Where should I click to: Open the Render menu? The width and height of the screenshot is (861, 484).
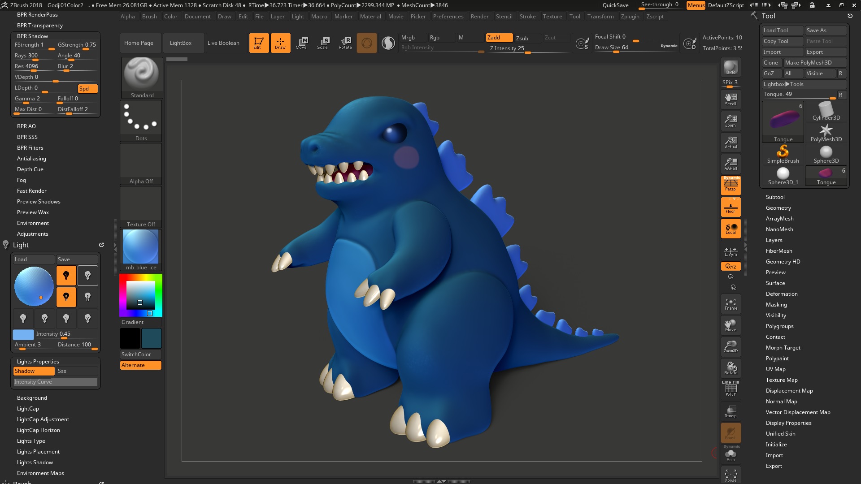[479, 17]
